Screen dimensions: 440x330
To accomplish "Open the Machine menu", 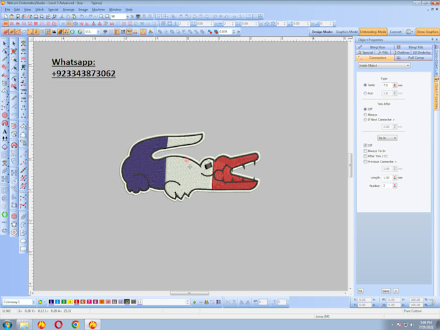I will [x=98, y=10].
